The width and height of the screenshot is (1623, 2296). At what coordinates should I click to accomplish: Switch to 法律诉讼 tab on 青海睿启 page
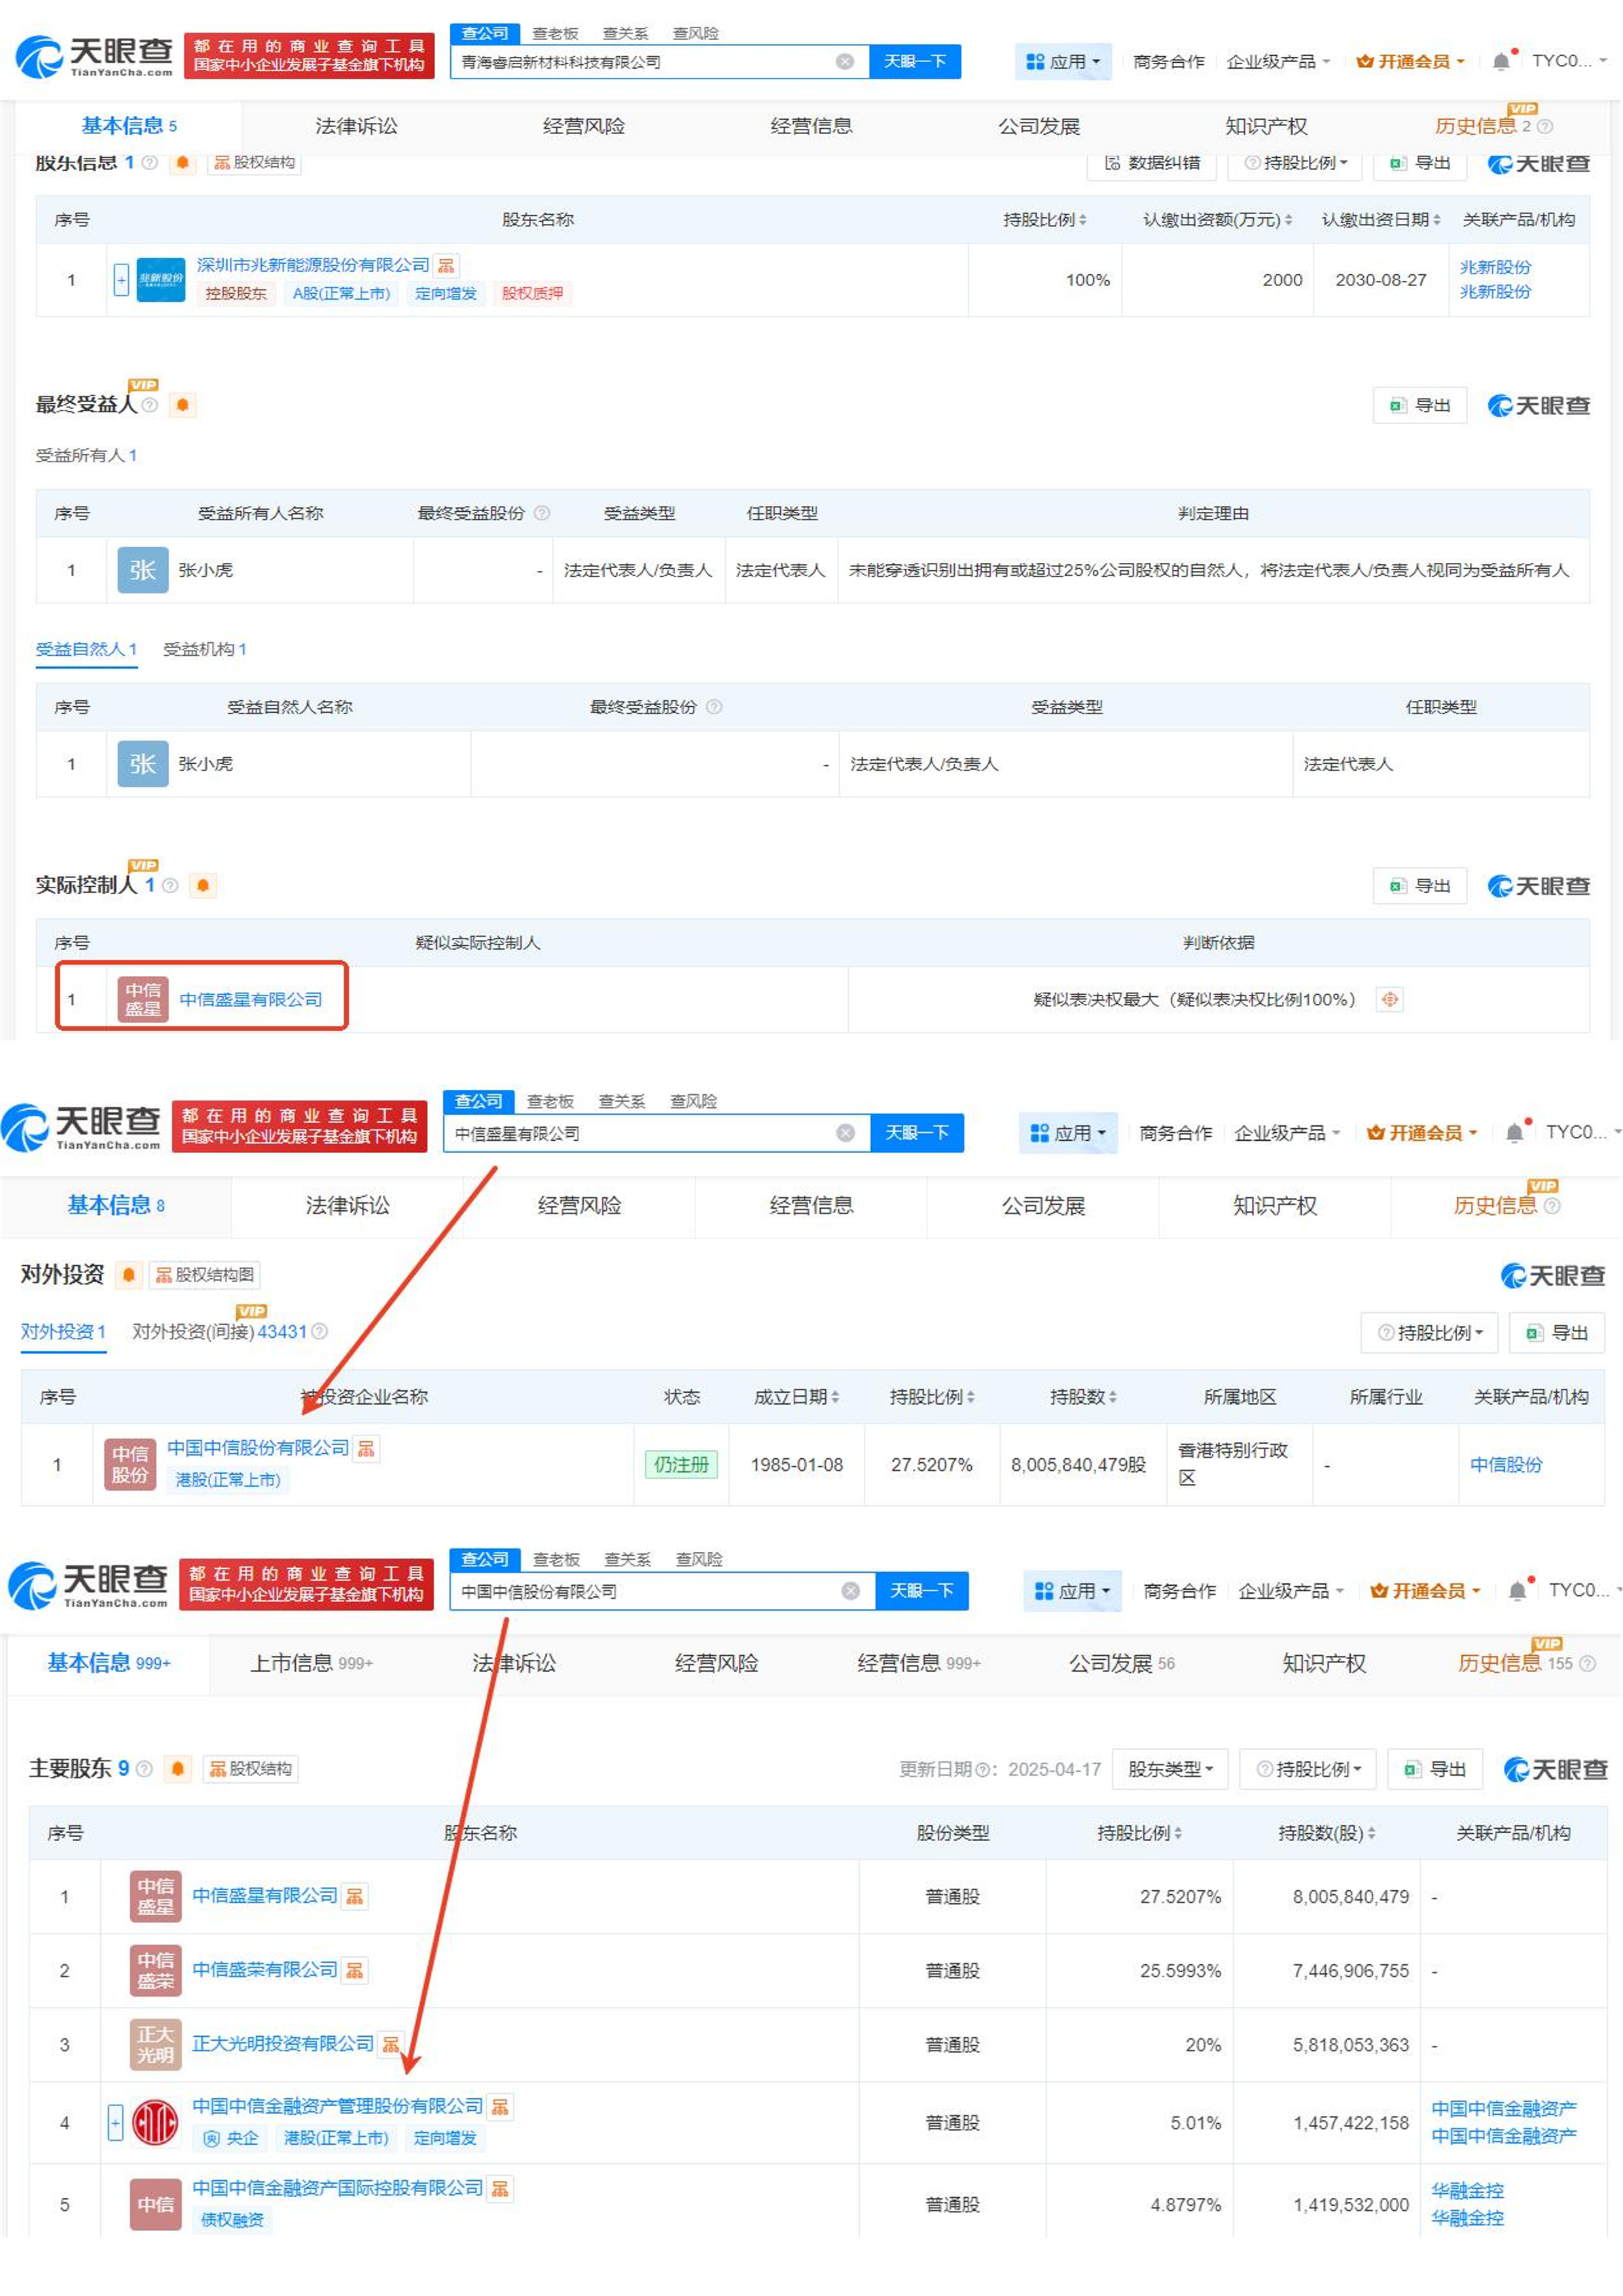[x=356, y=126]
